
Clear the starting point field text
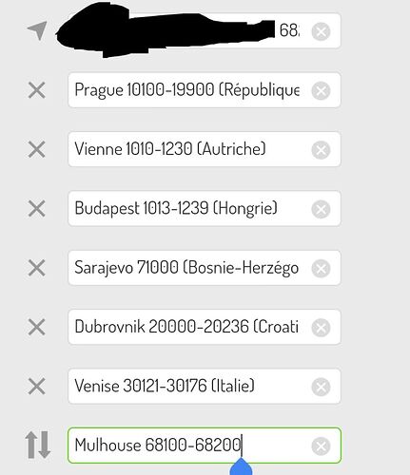coord(321,31)
